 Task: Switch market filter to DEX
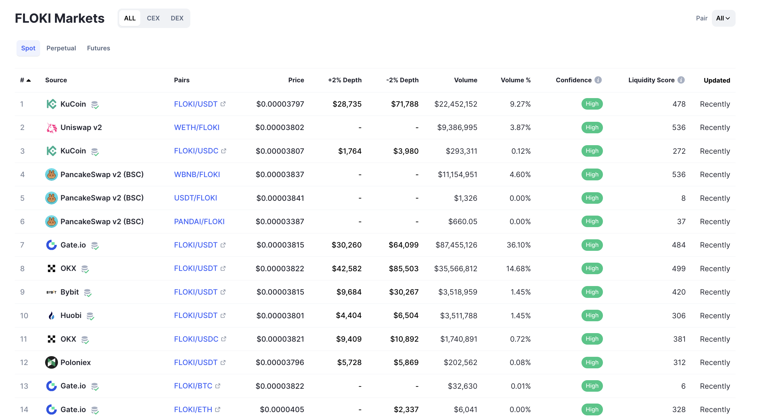coord(177,18)
